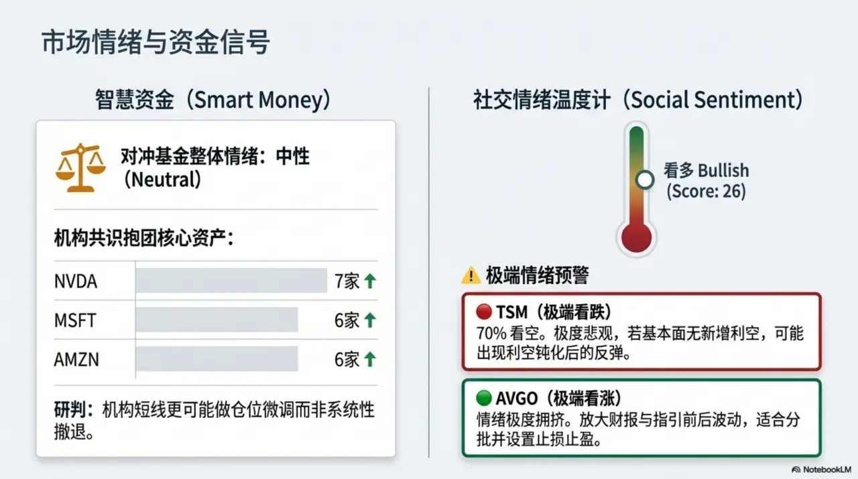Click the red circle beside TSM
858x479 pixels.
484,312
